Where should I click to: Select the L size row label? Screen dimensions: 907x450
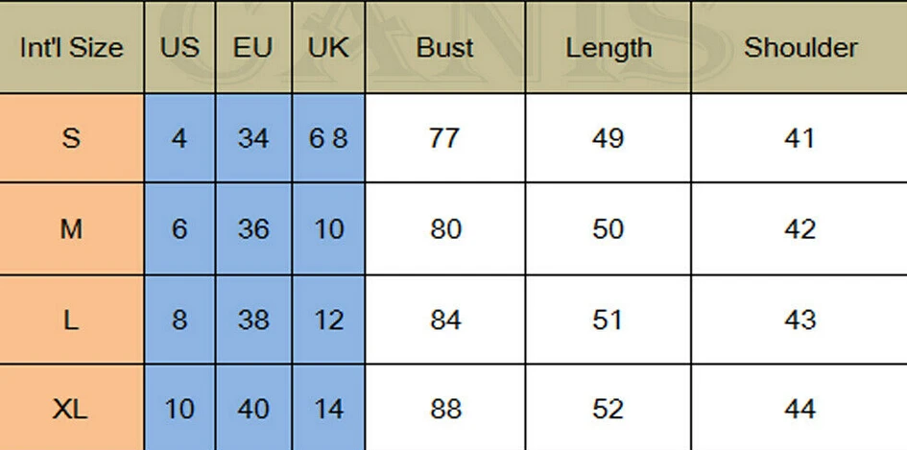(x=71, y=320)
